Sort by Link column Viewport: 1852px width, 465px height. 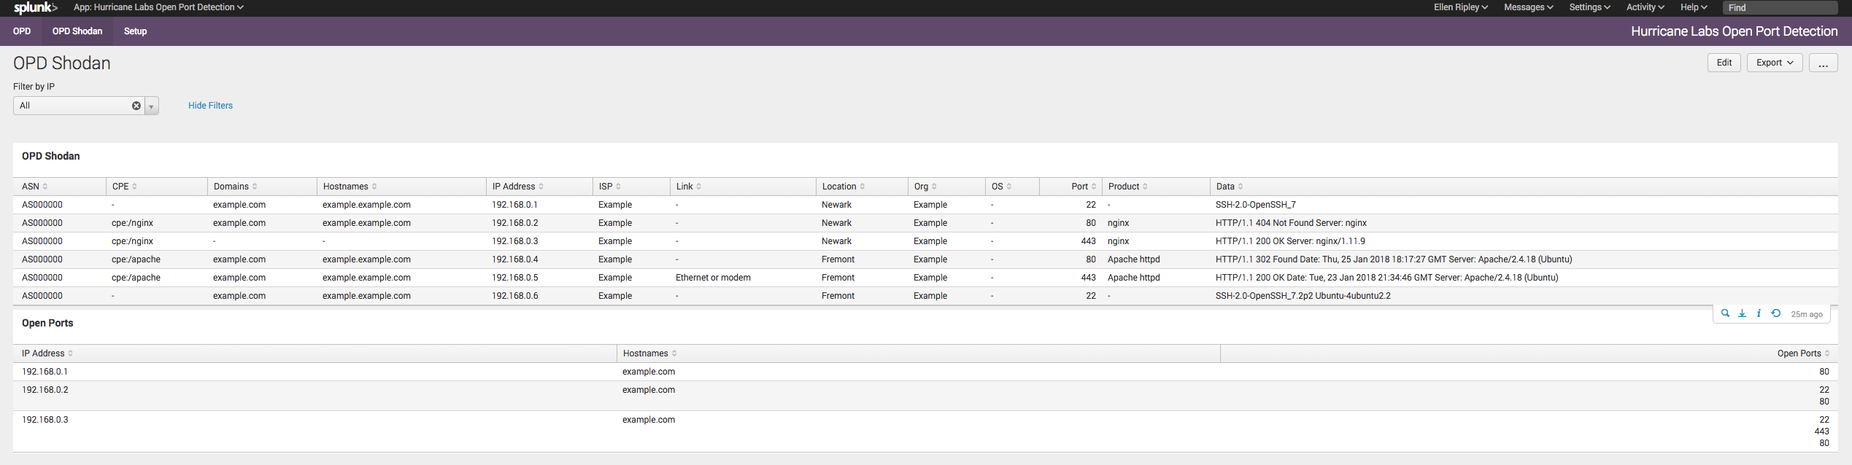[x=688, y=187]
